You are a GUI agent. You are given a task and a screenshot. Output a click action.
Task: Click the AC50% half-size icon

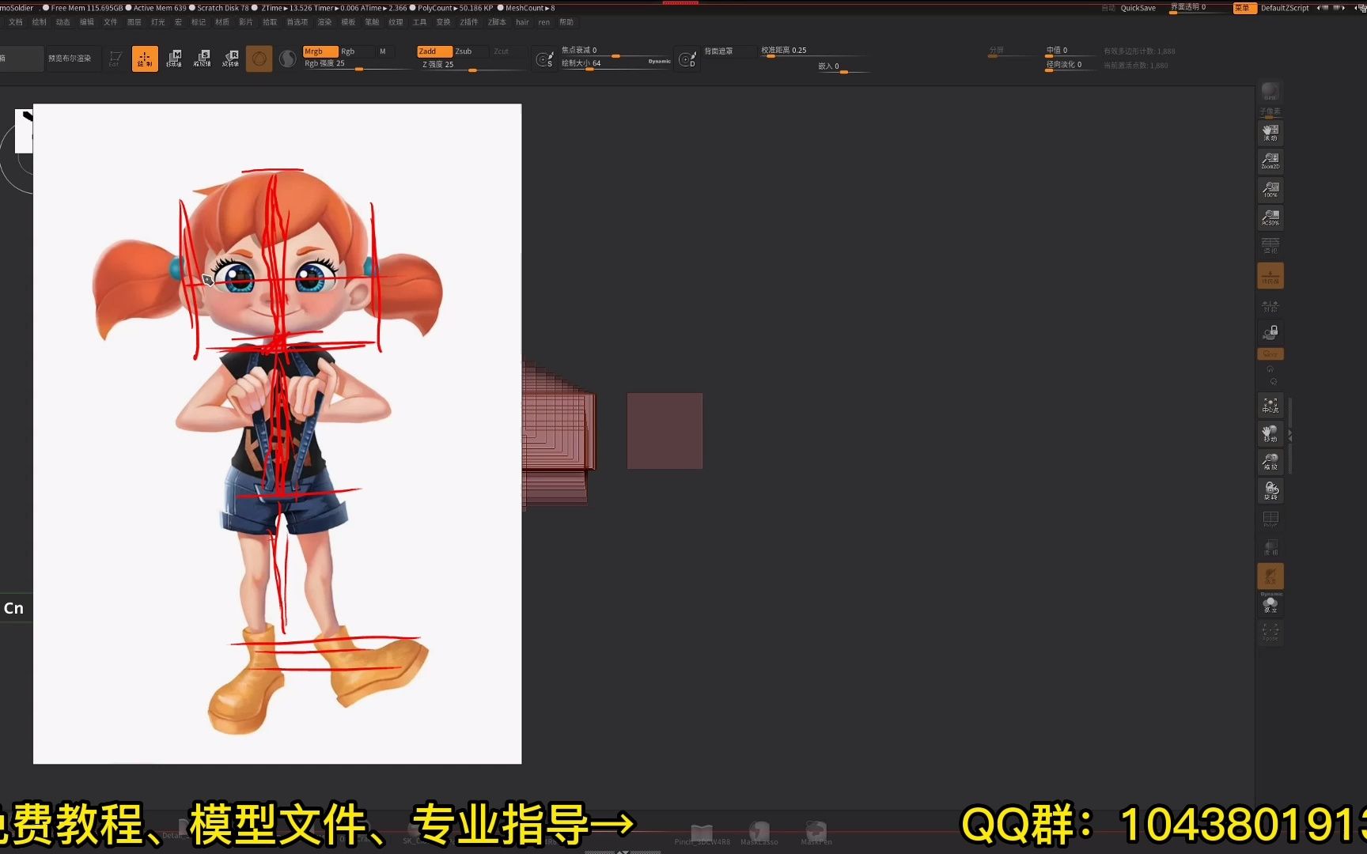(x=1270, y=218)
